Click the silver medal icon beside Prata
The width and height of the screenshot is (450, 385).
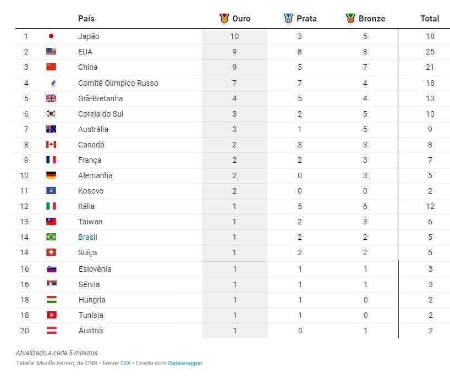point(288,18)
